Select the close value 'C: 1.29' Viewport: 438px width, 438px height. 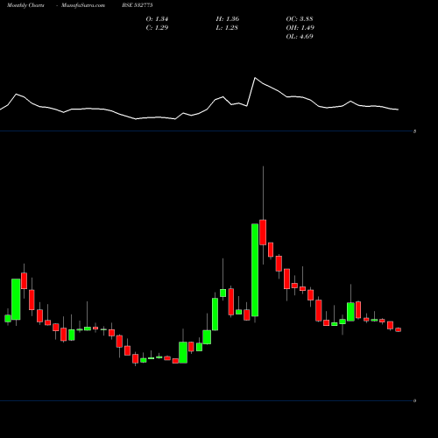tap(157, 28)
